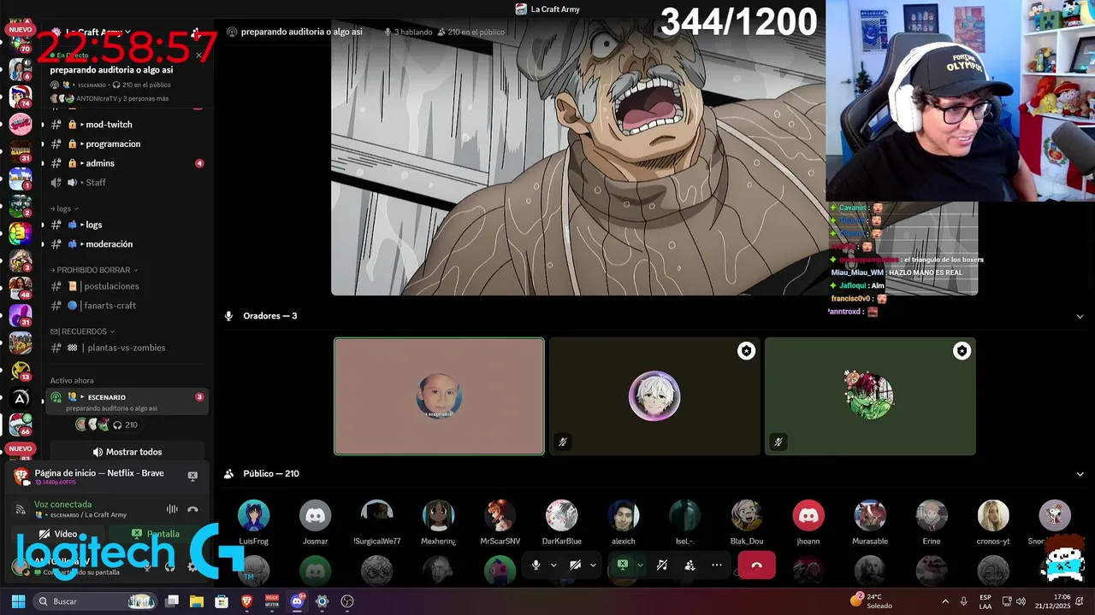This screenshot has height=615, width=1095.
Task: Collapse the RECUERDOS category
Action: [82, 331]
